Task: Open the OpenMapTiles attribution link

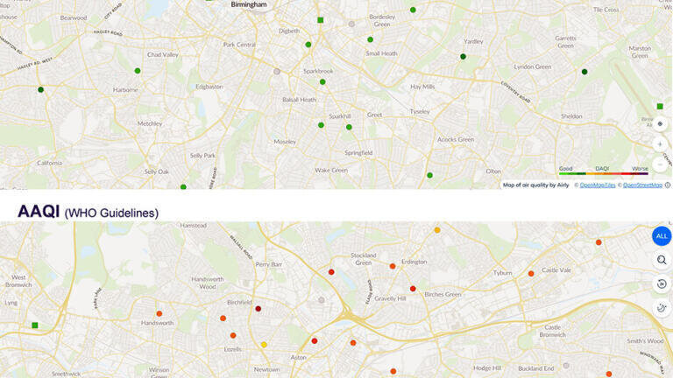Action: tap(598, 185)
